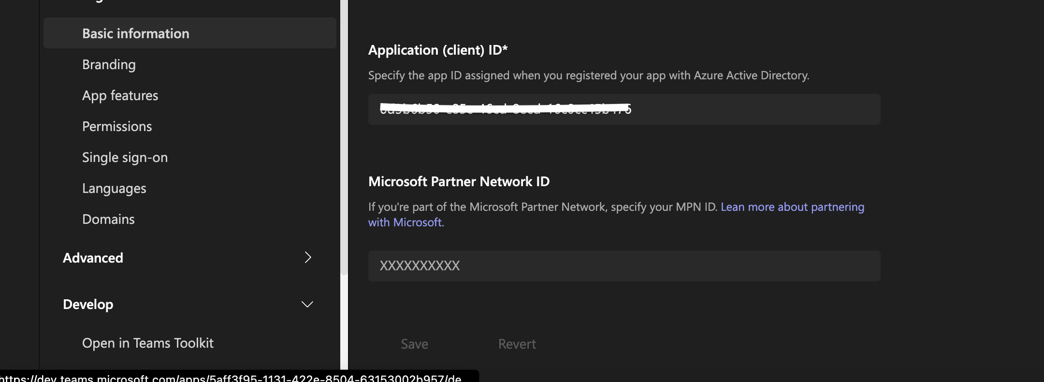The height and width of the screenshot is (382, 1044).
Task: Select Permissions from the sidebar
Action: [117, 126]
